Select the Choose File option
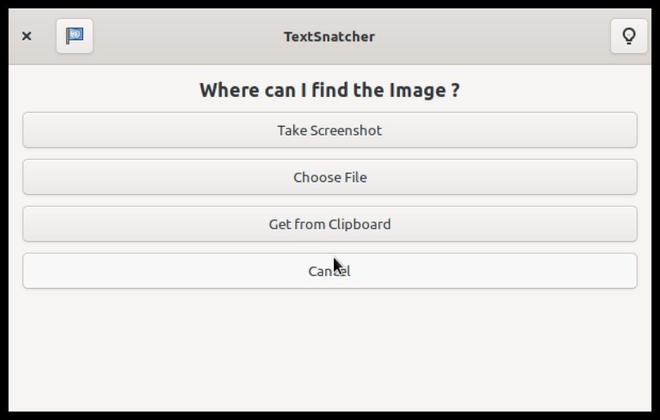The width and height of the screenshot is (660, 420). click(x=329, y=177)
